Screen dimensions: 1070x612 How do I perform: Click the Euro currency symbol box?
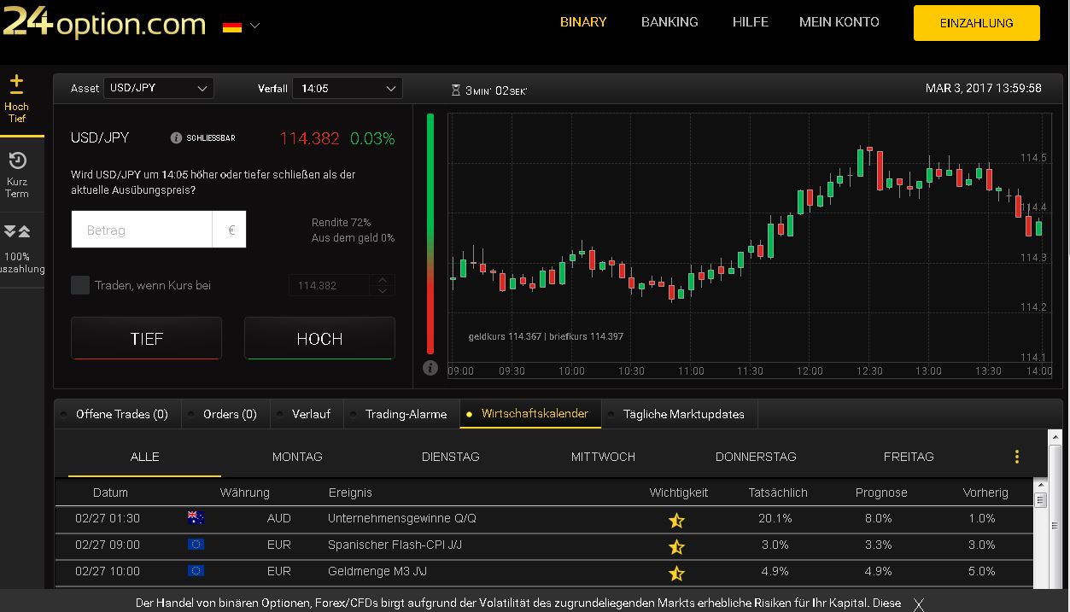[x=230, y=230]
